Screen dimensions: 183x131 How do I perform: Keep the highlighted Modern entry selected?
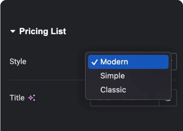(128, 62)
